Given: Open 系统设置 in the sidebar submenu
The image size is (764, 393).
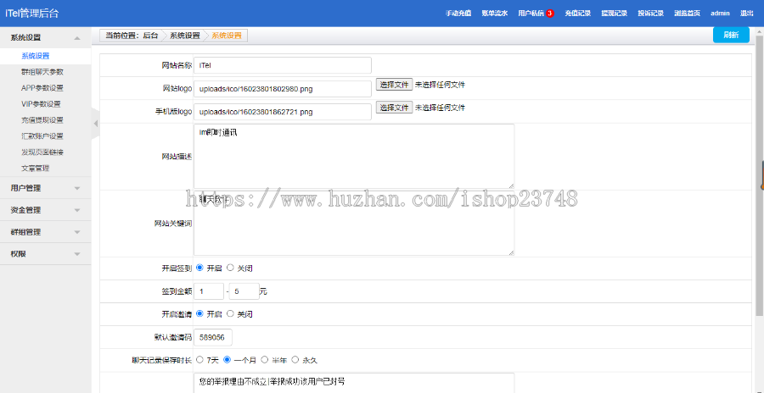Looking at the screenshot, I should 35,56.
